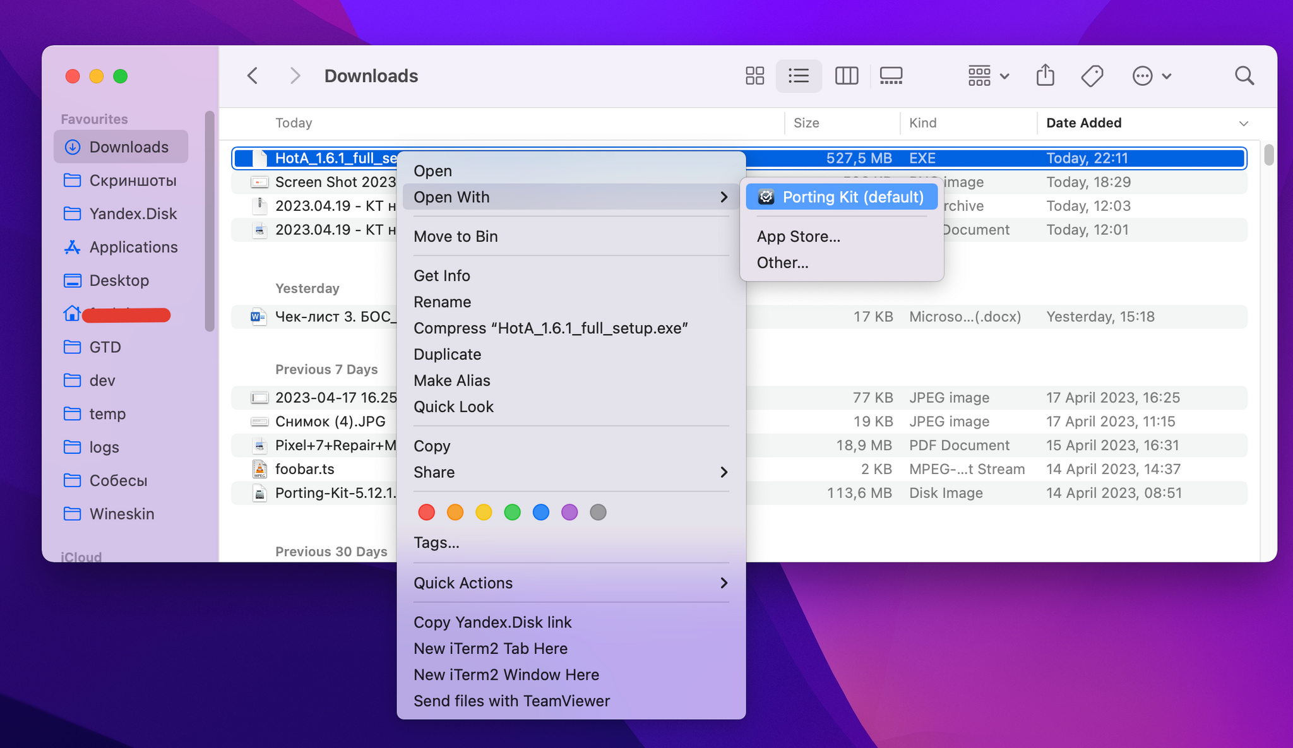Apply the purple tag color
This screenshot has height=748, width=1293.
[x=569, y=512]
